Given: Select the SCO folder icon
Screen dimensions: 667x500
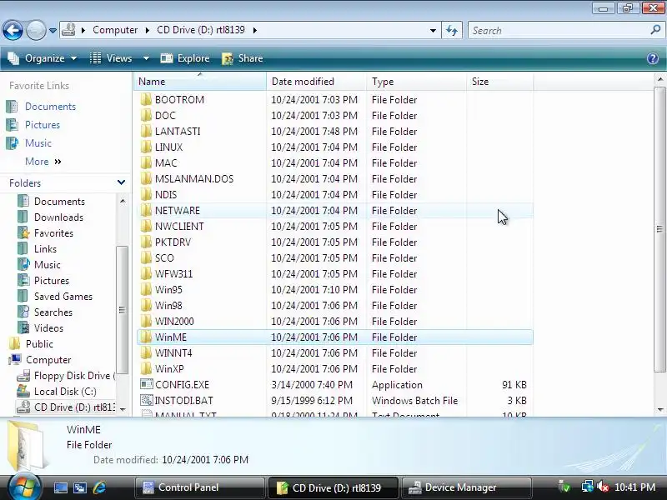Looking at the screenshot, I should point(146,257).
